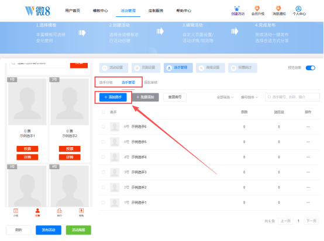Tap 介绍 icon in preview bottom bar
This screenshot has width=324, height=241.
click(16, 211)
